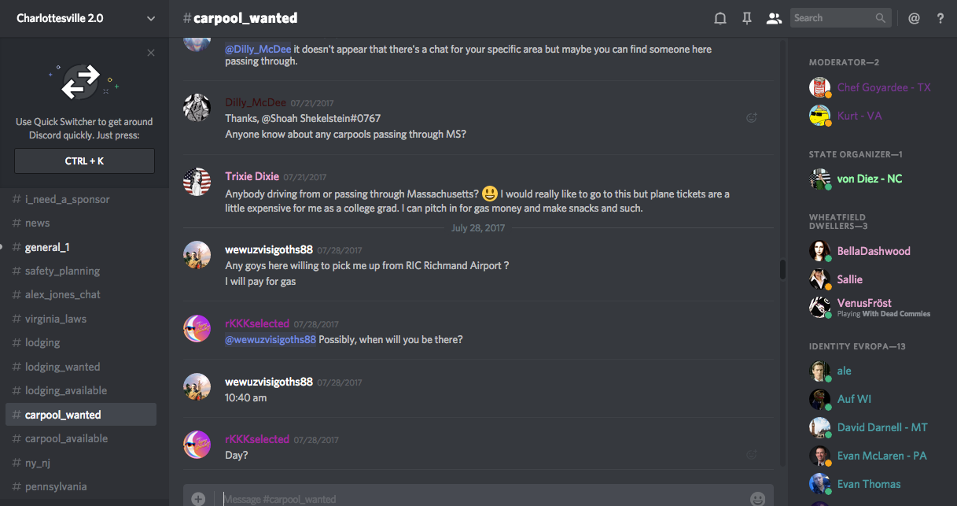
Task: Click the search input field
Action: (832, 18)
